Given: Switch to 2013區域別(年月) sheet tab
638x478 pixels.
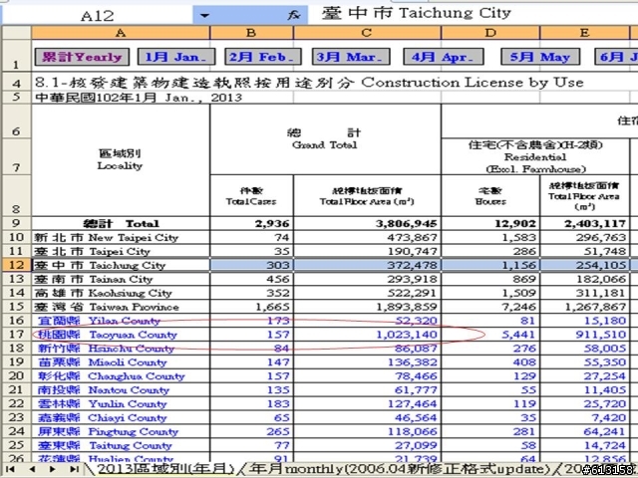Looking at the screenshot, I should point(164,469).
